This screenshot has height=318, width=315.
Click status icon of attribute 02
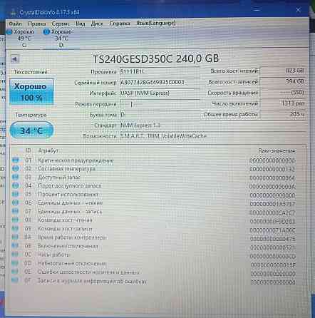click(x=16, y=168)
